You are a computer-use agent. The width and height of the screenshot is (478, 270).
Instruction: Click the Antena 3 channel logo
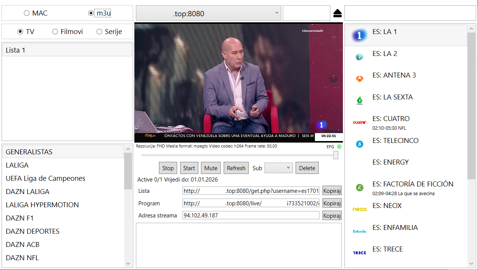click(x=360, y=79)
